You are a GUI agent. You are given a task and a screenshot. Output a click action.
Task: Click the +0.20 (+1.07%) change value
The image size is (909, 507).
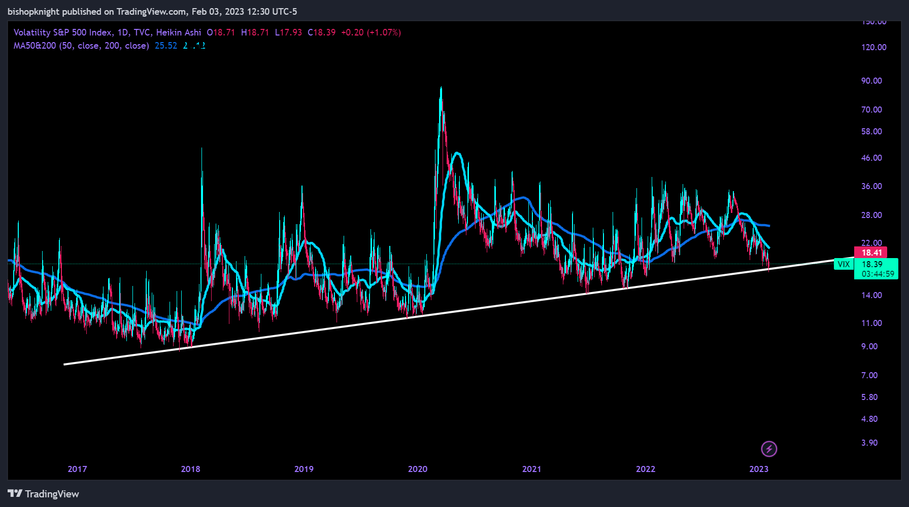coord(371,32)
